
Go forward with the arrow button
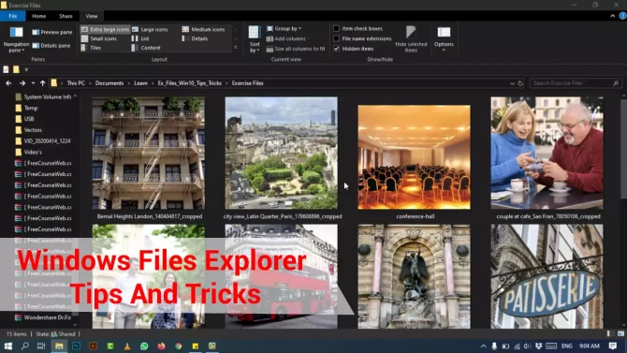pyautogui.click(x=22, y=83)
